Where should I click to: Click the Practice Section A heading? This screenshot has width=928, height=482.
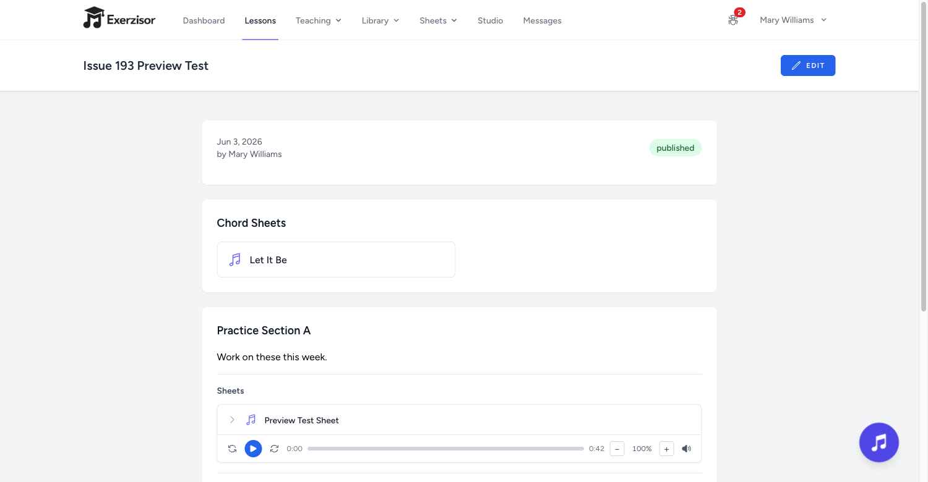coord(264,331)
